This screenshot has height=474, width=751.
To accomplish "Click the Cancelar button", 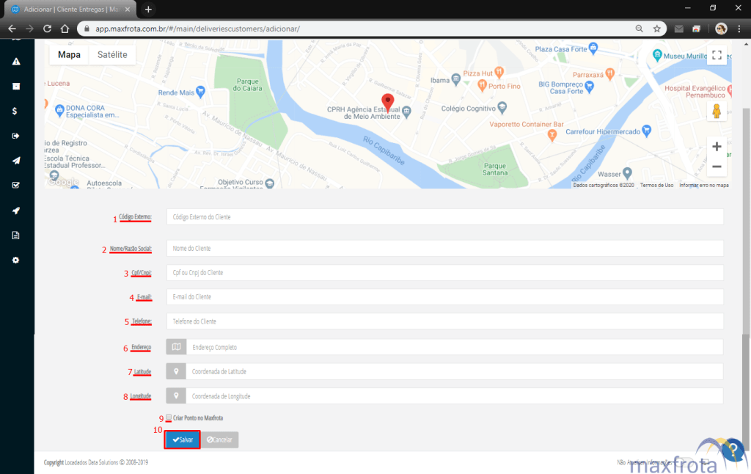I will pos(220,440).
